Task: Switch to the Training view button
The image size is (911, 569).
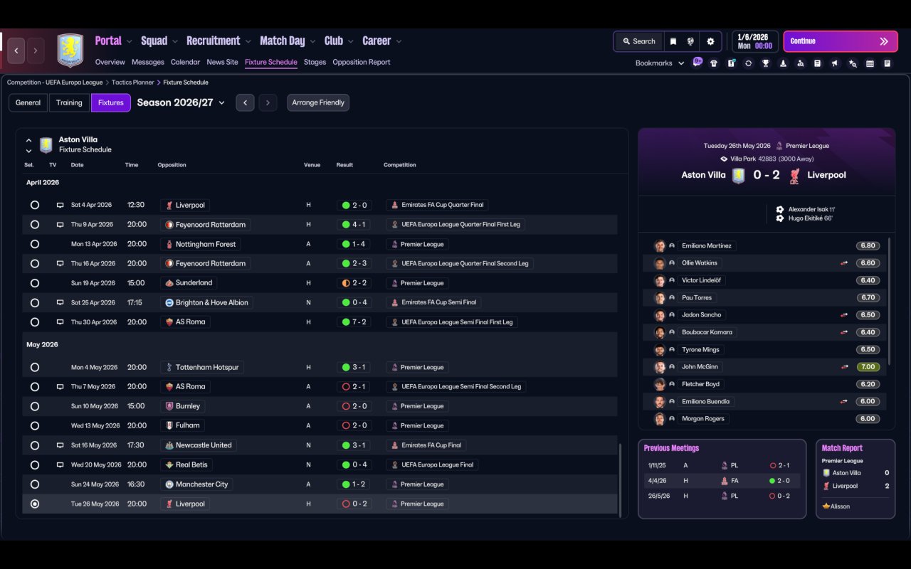Action: coord(69,102)
